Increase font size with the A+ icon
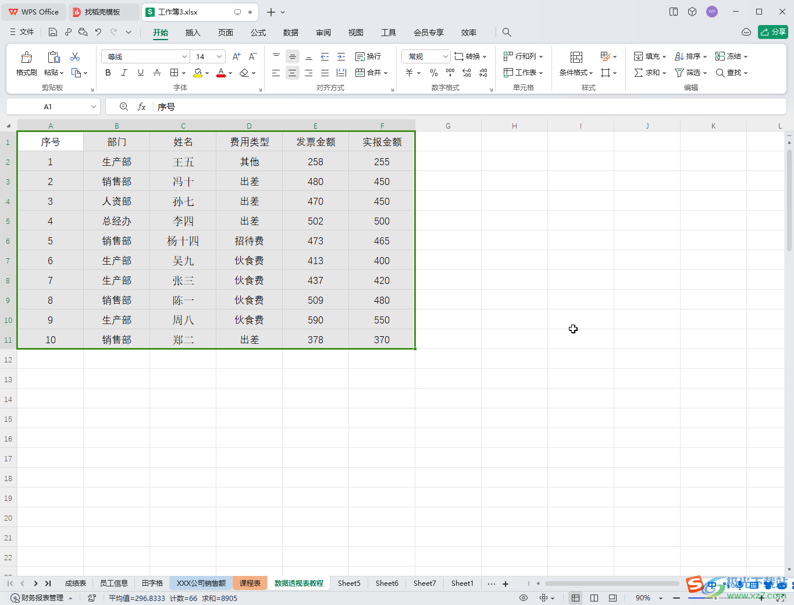This screenshot has height=605, width=794. tap(236, 56)
